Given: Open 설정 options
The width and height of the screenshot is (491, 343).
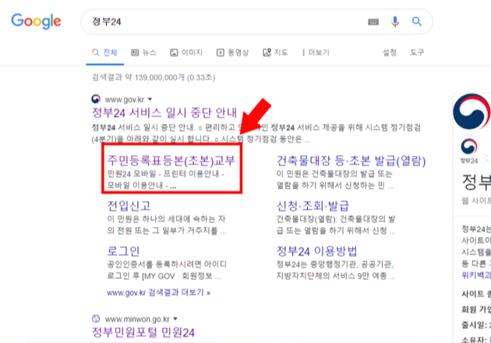Looking at the screenshot, I should coord(390,53).
